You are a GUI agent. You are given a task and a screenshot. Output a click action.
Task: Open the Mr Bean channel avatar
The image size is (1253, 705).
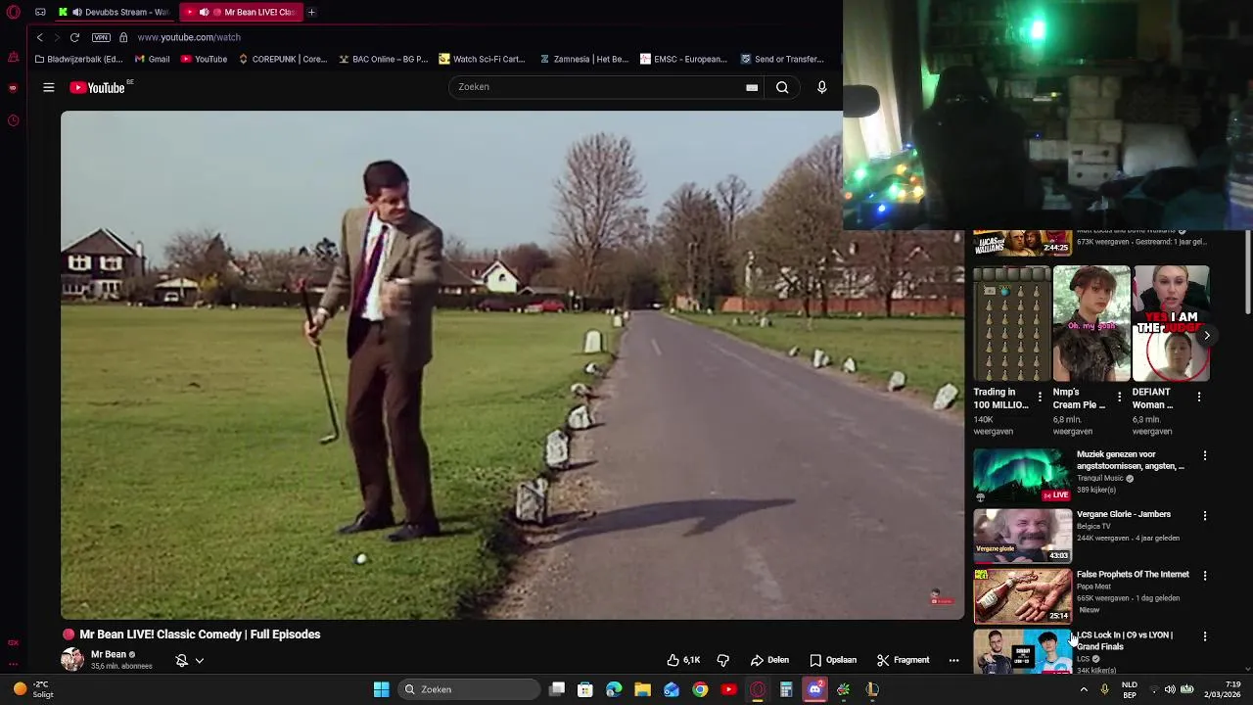click(72, 659)
